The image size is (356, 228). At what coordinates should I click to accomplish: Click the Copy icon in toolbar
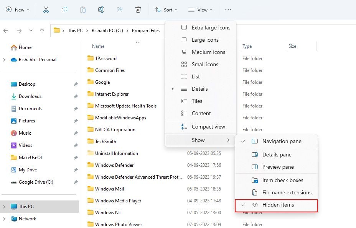(64, 10)
